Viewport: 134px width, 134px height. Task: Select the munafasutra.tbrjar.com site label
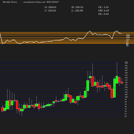tap(34, 2)
